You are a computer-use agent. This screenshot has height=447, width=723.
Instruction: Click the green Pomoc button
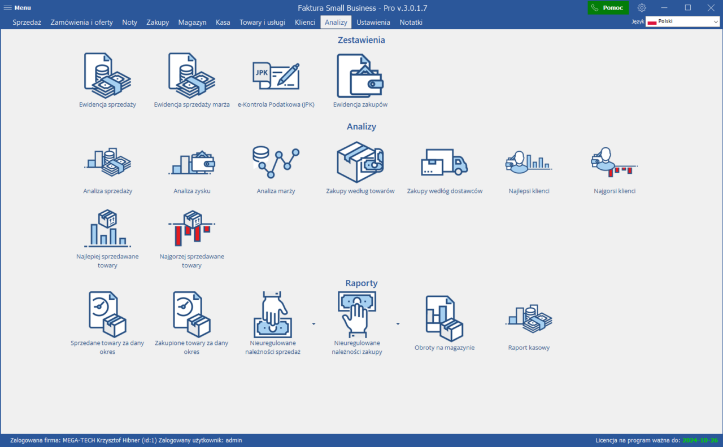(x=608, y=8)
